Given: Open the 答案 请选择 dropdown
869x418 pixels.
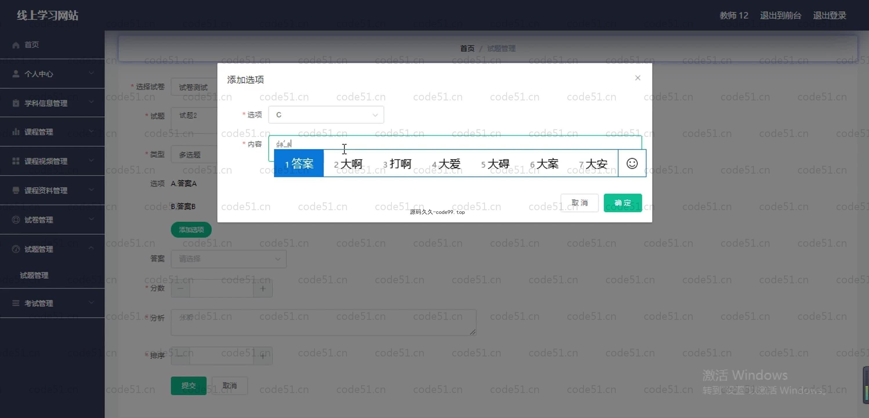Looking at the screenshot, I should tap(228, 259).
